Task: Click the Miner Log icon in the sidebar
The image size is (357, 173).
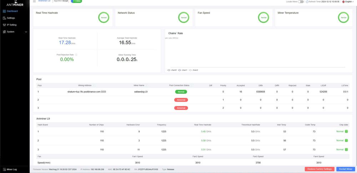Action: pos(4,169)
